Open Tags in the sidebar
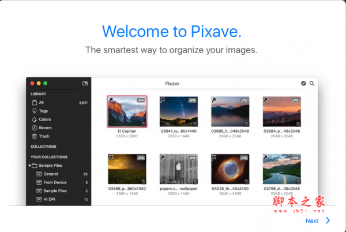346x232 pixels. coord(59,111)
